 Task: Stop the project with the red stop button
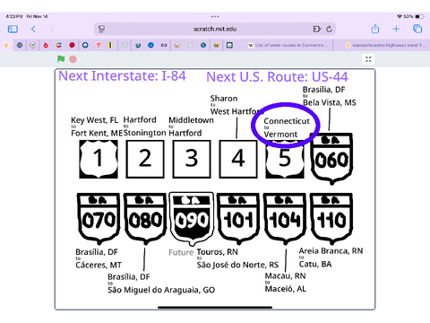point(73,59)
